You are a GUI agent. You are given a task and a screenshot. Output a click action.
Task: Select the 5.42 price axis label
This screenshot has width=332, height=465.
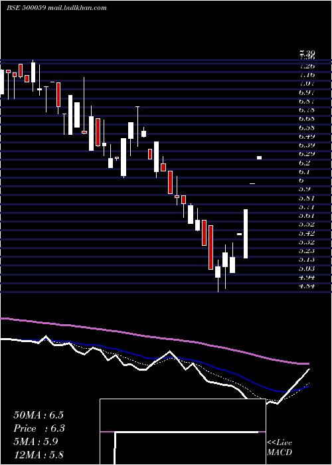coord(307,233)
